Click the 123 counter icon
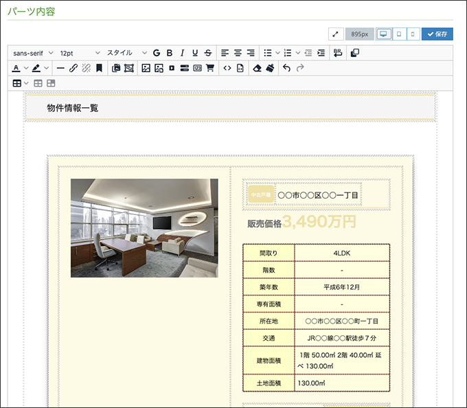 pos(197,68)
